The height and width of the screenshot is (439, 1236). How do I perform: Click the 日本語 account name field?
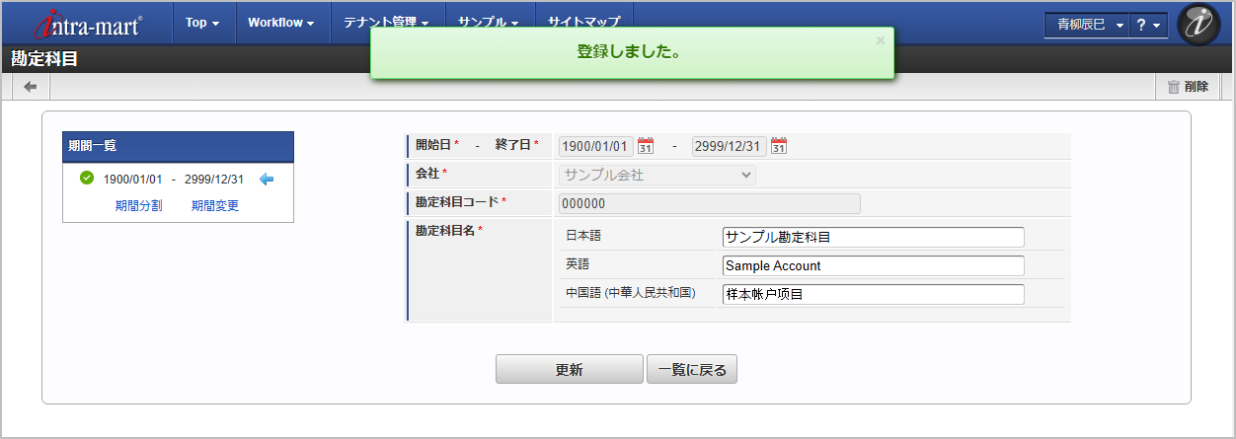[x=873, y=237]
